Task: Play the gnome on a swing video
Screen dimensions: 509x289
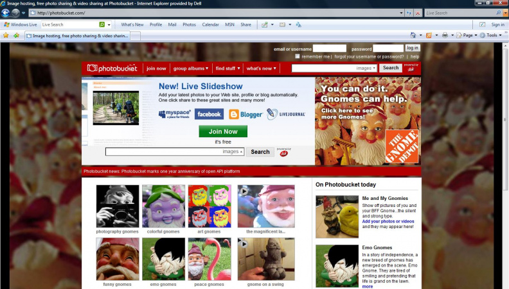Action: click(266, 259)
